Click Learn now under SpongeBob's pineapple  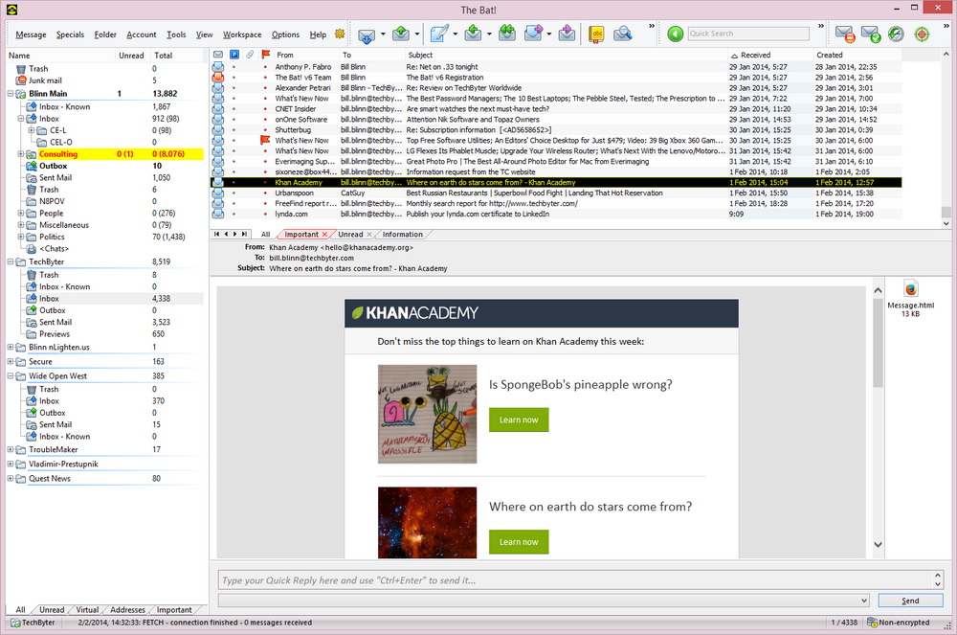click(519, 420)
